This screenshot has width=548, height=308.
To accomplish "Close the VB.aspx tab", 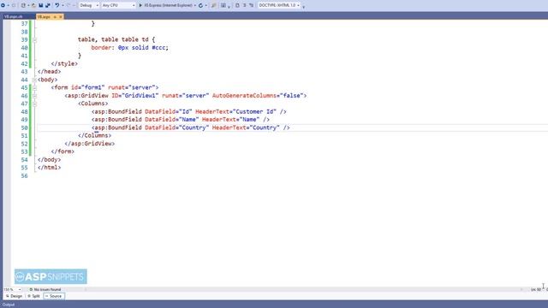I will [x=61, y=17].
